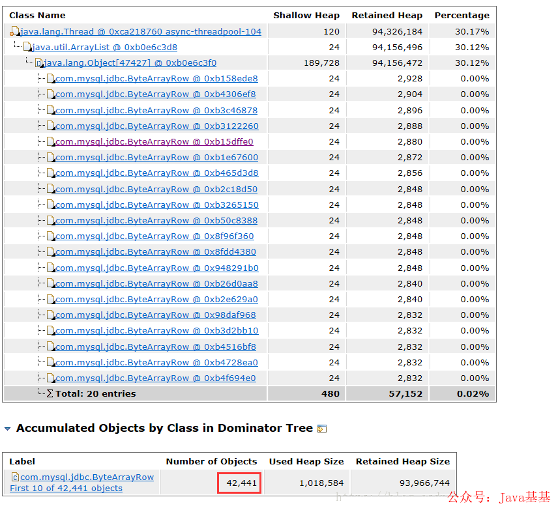Click the object icon for ByteArrayRow 0x8f96f360
Image resolution: width=558 pixels, height=510 pixels.
click(51, 236)
